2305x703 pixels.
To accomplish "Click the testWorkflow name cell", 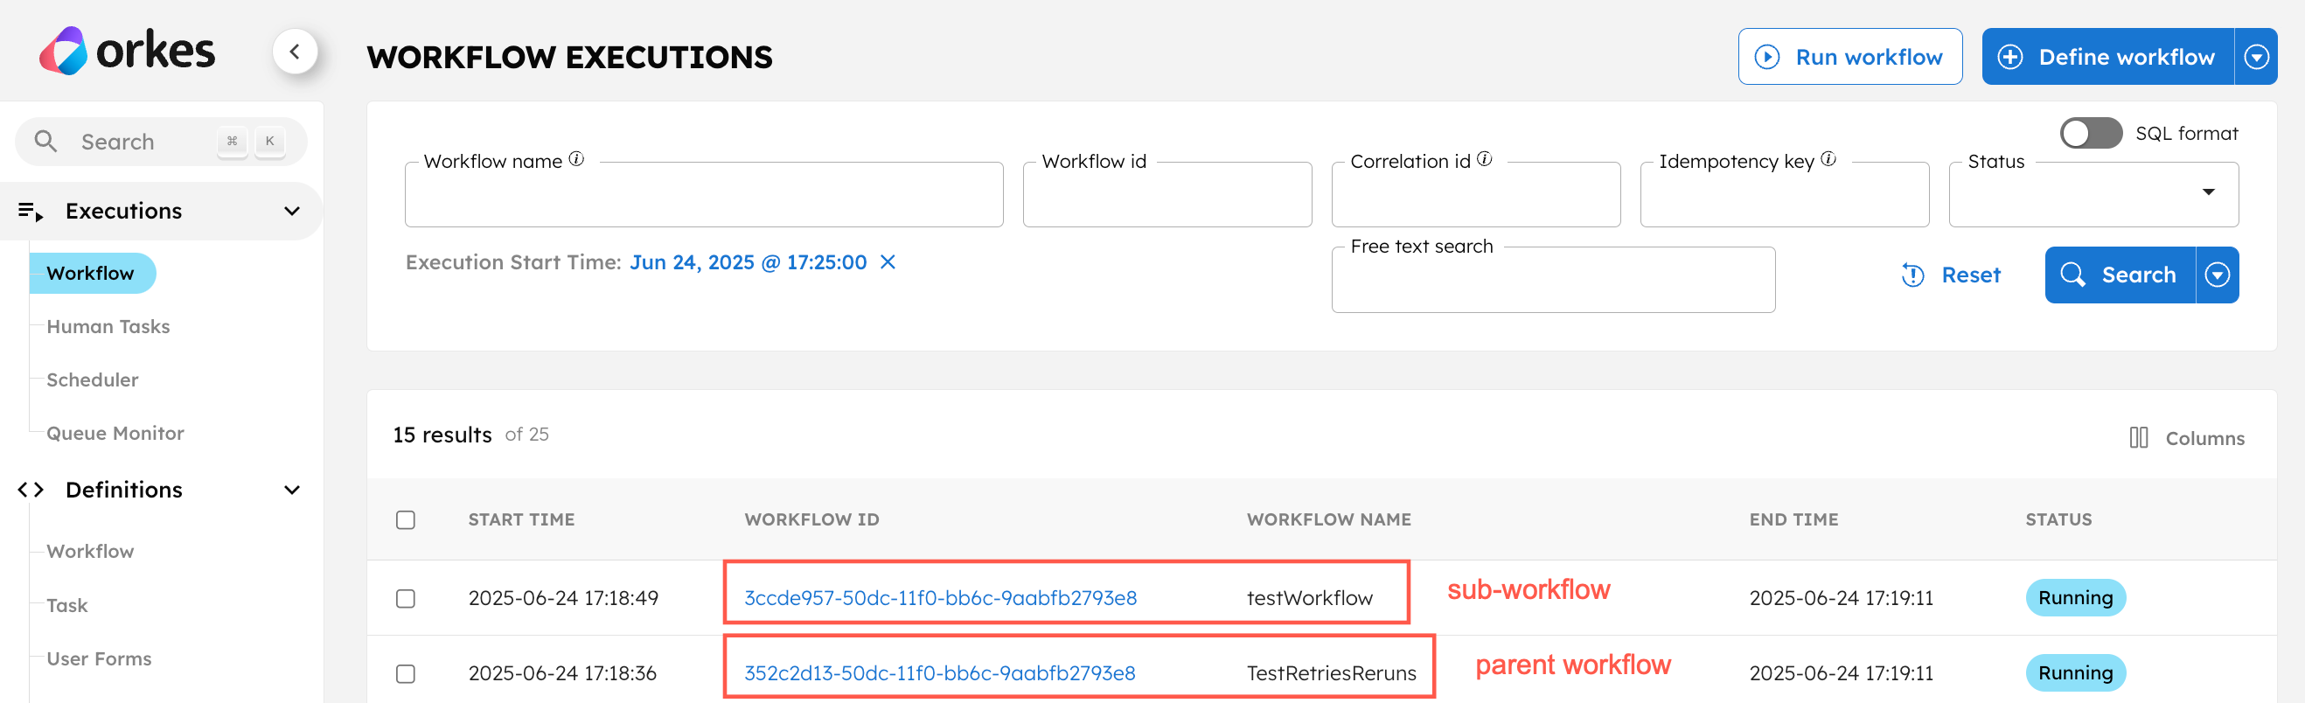I will pyautogui.click(x=1309, y=598).
